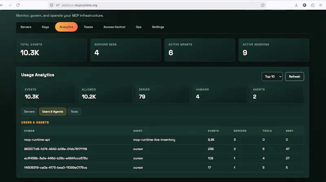The width and height of the screenshot is (326, 182).
Task: Select human ID starting f46083f9
Action: 55,167
